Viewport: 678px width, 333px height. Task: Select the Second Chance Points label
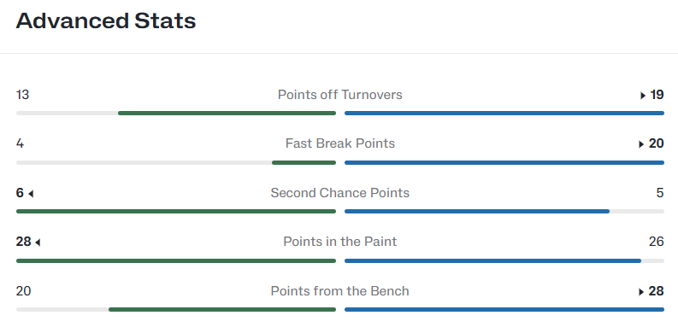coord(340,193)
